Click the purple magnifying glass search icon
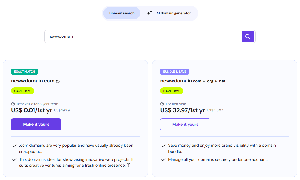 (247, 36)
